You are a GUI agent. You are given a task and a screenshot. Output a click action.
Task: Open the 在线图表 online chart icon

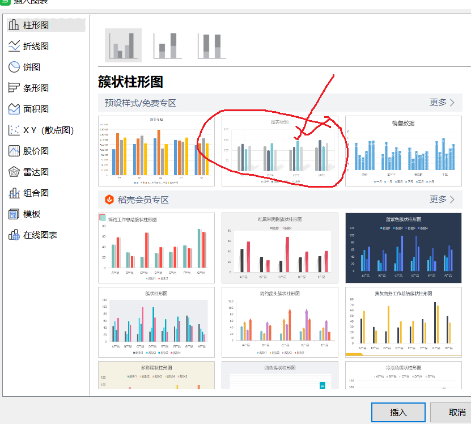click(x=14, y=235)
